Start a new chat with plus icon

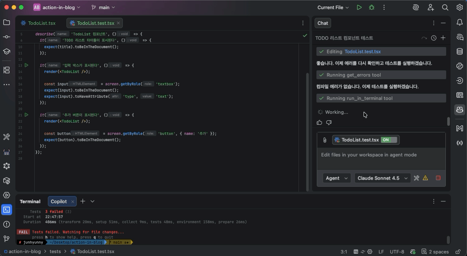pyautogui.click(x=443, y=38)
